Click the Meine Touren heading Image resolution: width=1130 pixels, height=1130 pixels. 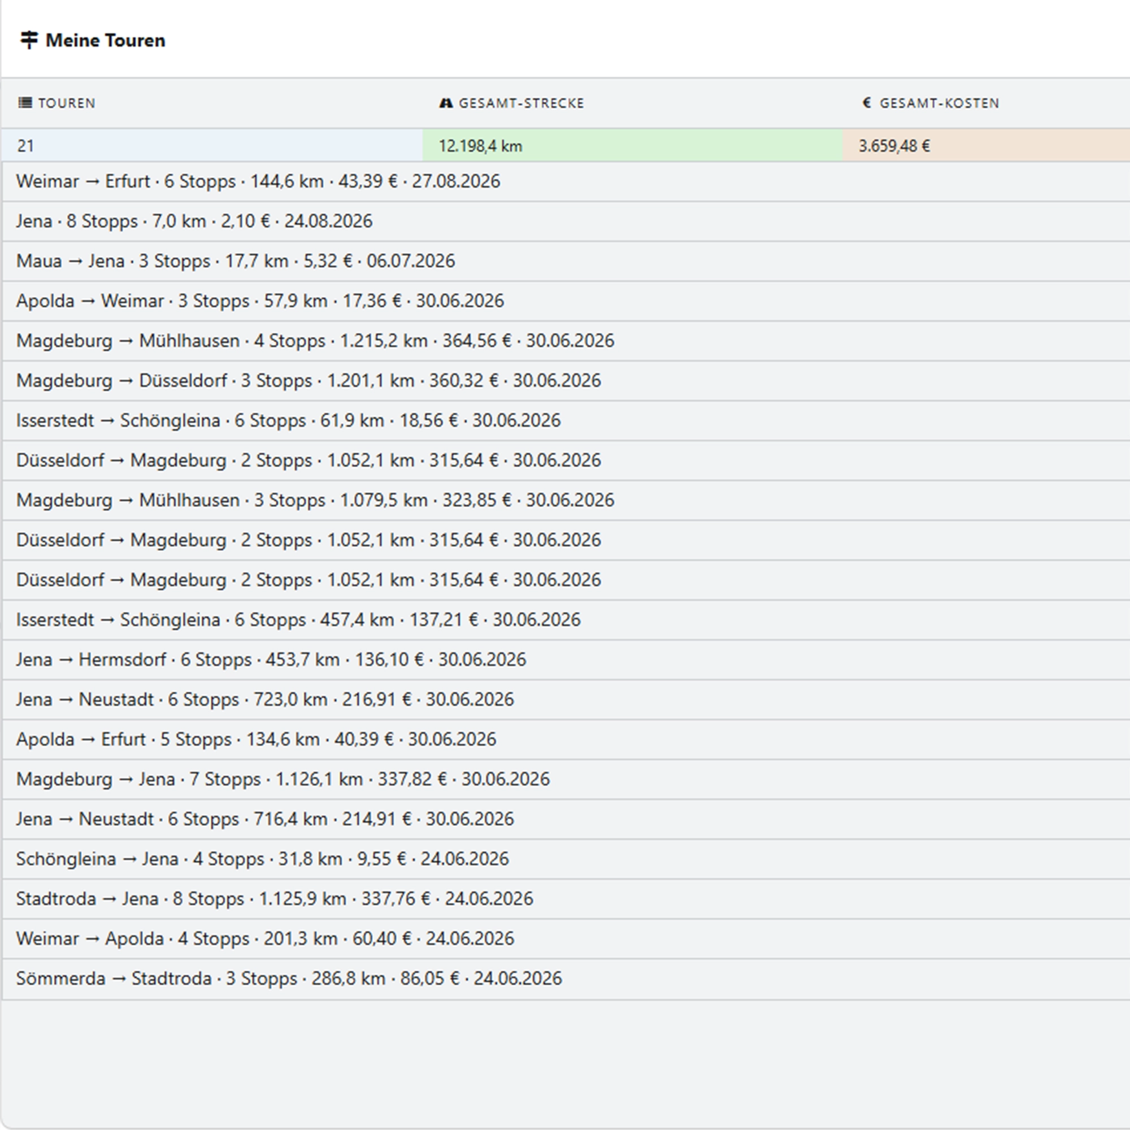tap(105, 40)
